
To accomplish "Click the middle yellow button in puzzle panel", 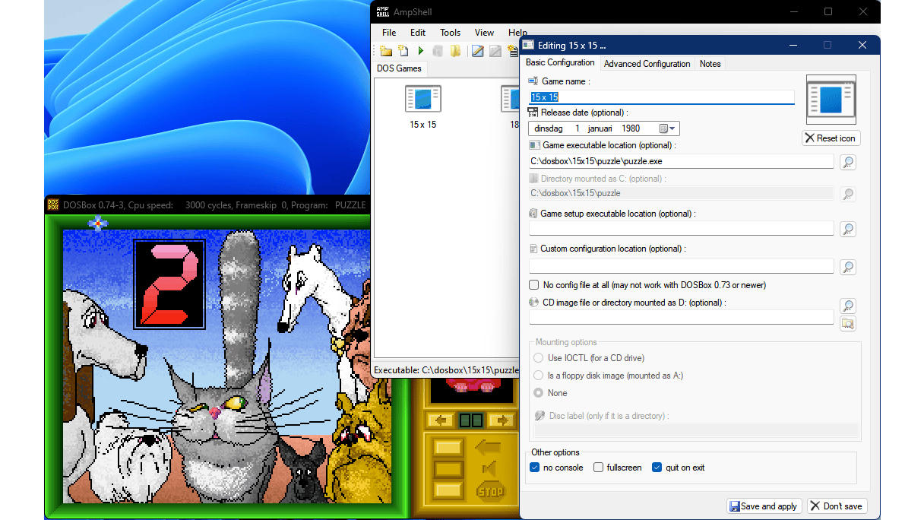I will [x=448, y=469].
